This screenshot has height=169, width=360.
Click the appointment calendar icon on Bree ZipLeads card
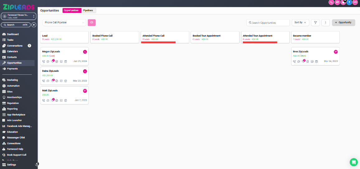317,61
